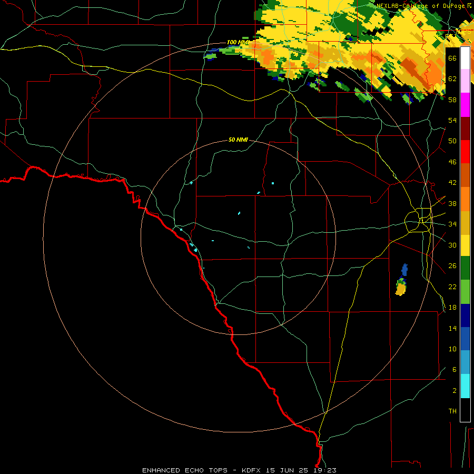This screenshot has width=474, height=474.
Task: Click the legend value "30"
Action: [x=452, y=245]
